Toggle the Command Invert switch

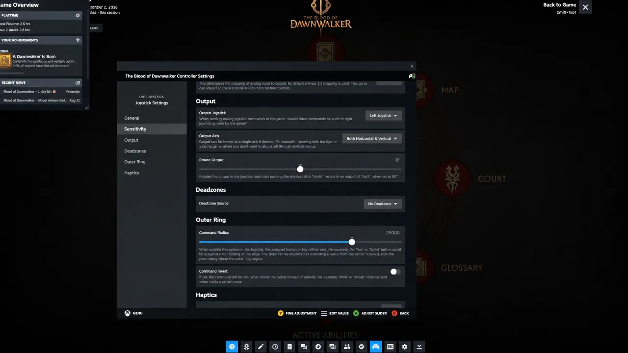pos(395,272)
